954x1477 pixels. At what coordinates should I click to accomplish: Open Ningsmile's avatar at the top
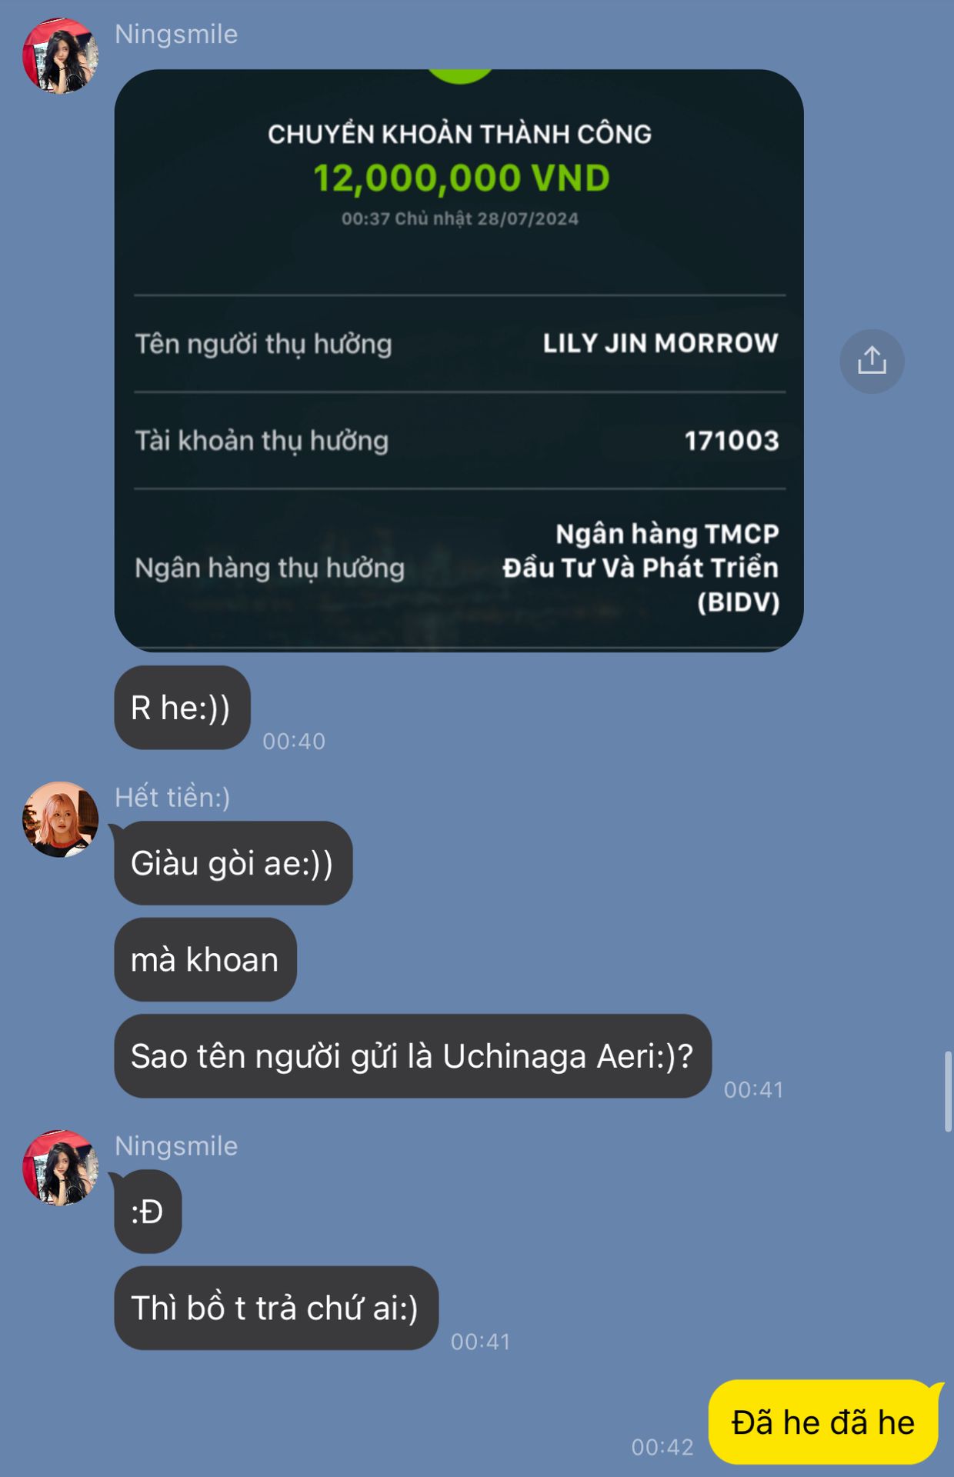(61, 56)
